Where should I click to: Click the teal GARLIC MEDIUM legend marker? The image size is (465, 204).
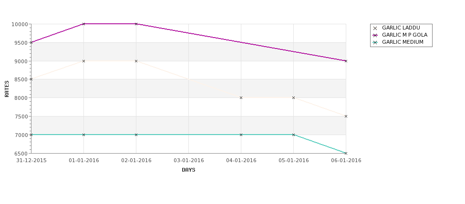pyautogui.click(x=375, y=42)
